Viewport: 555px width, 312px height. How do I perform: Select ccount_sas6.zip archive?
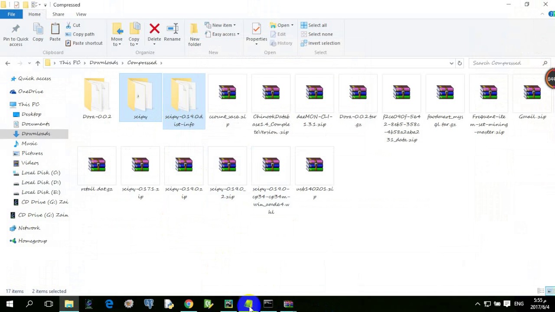click(x=227, y=101)
